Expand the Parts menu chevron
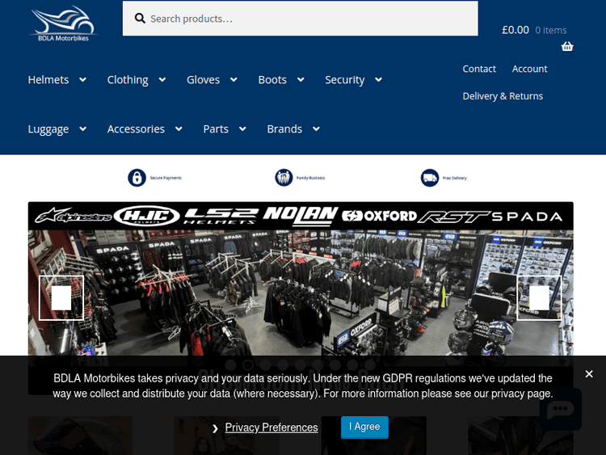606x455 pixels. (242, 128)
